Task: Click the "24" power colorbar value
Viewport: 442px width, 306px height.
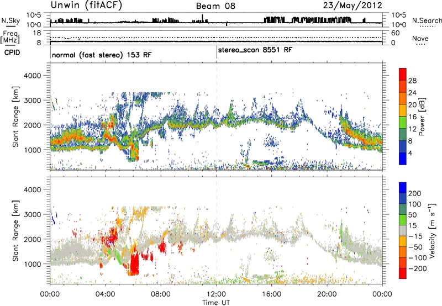Action: [x=412, y=93]
